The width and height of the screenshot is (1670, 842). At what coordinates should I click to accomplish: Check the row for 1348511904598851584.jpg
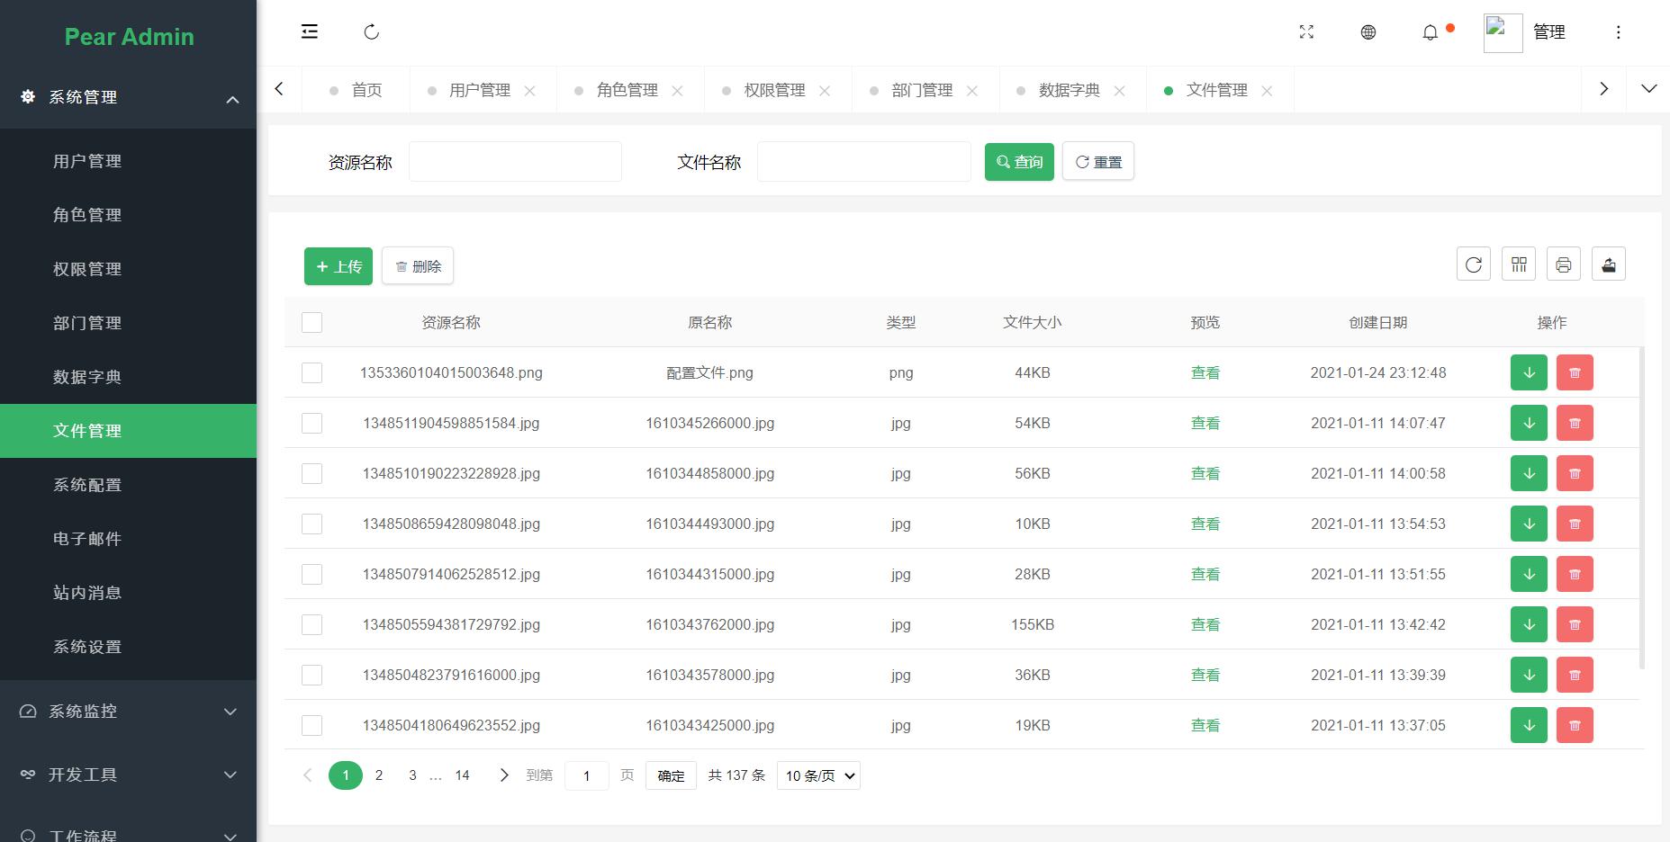coord(311,423)
